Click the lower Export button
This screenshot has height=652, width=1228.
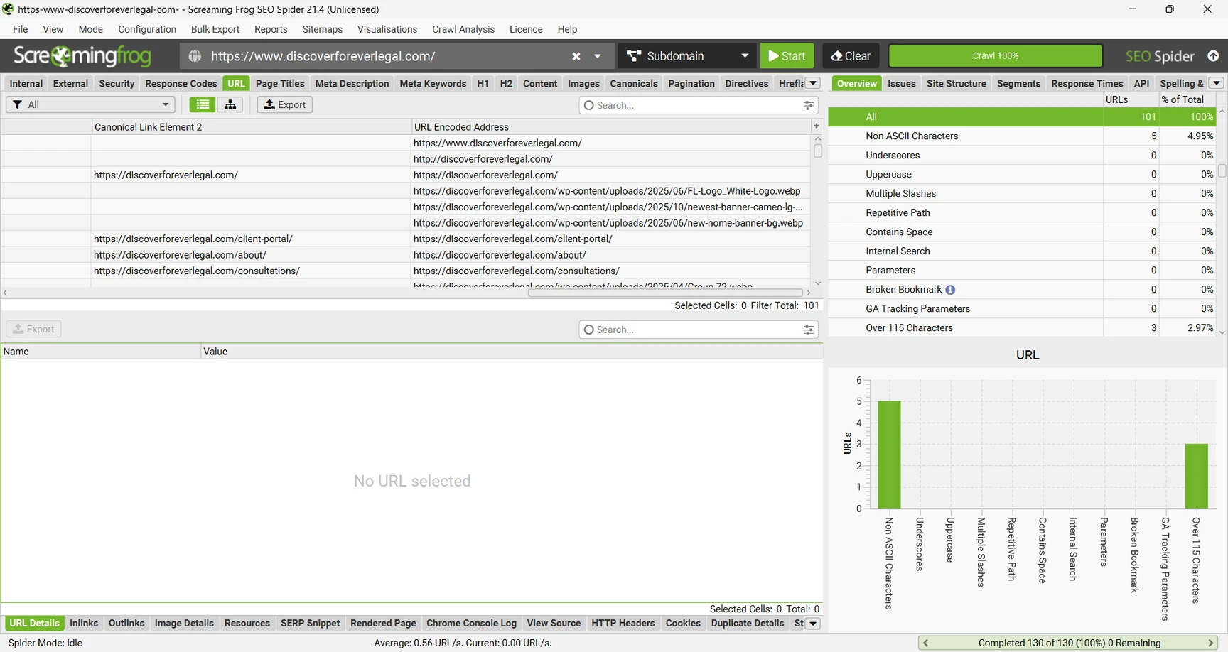click(x=34, y=329)
